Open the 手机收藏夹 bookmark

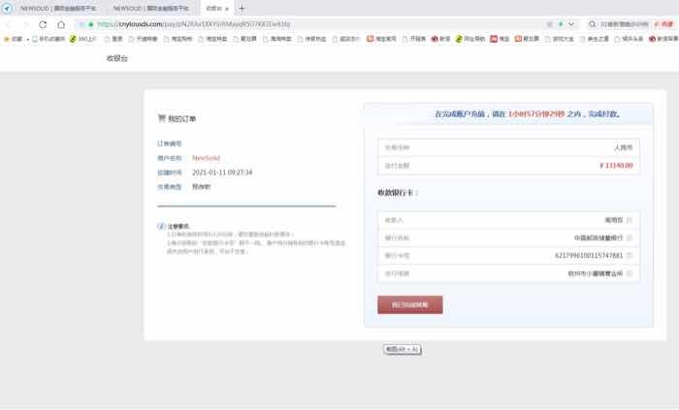pos(48,39)
